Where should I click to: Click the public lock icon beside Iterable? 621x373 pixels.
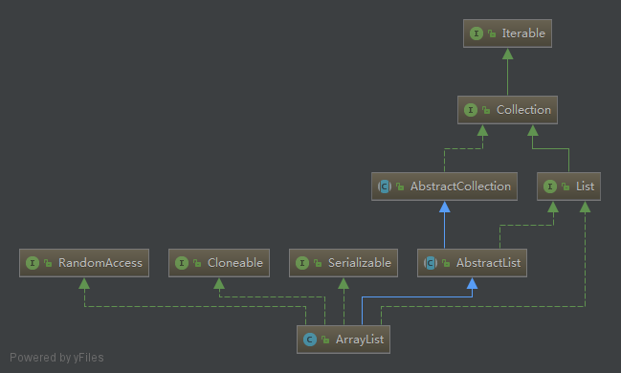tap(492, 33)
